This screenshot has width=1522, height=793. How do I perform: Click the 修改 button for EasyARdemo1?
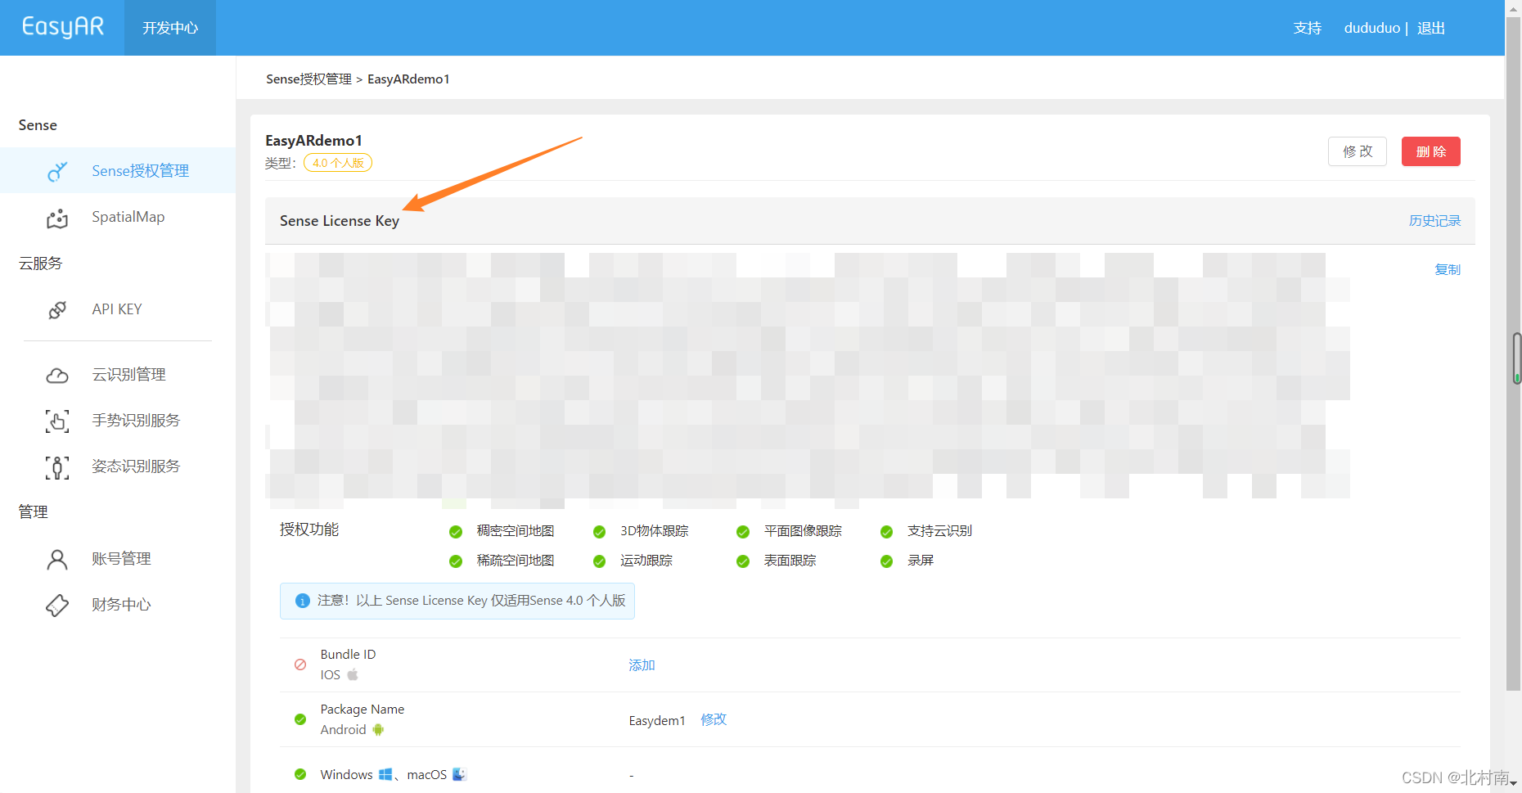click(1358, 151)
